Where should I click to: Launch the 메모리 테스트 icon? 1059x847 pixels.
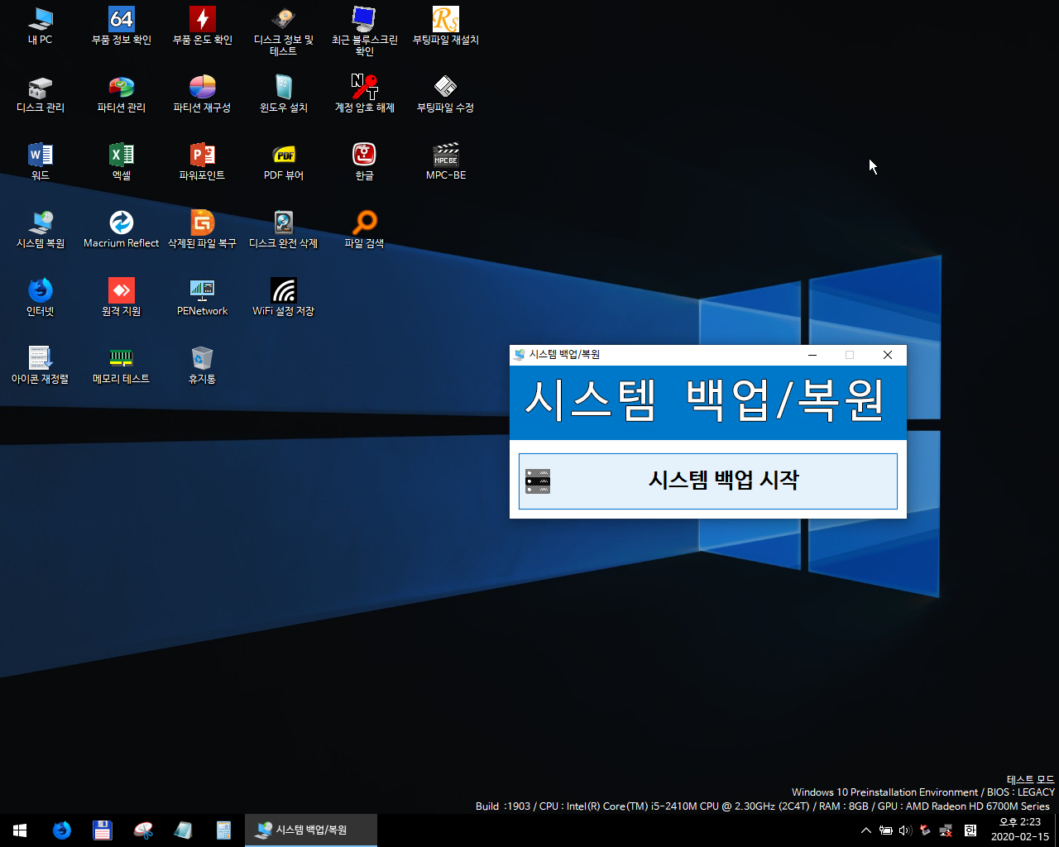(x=122, y=365)
